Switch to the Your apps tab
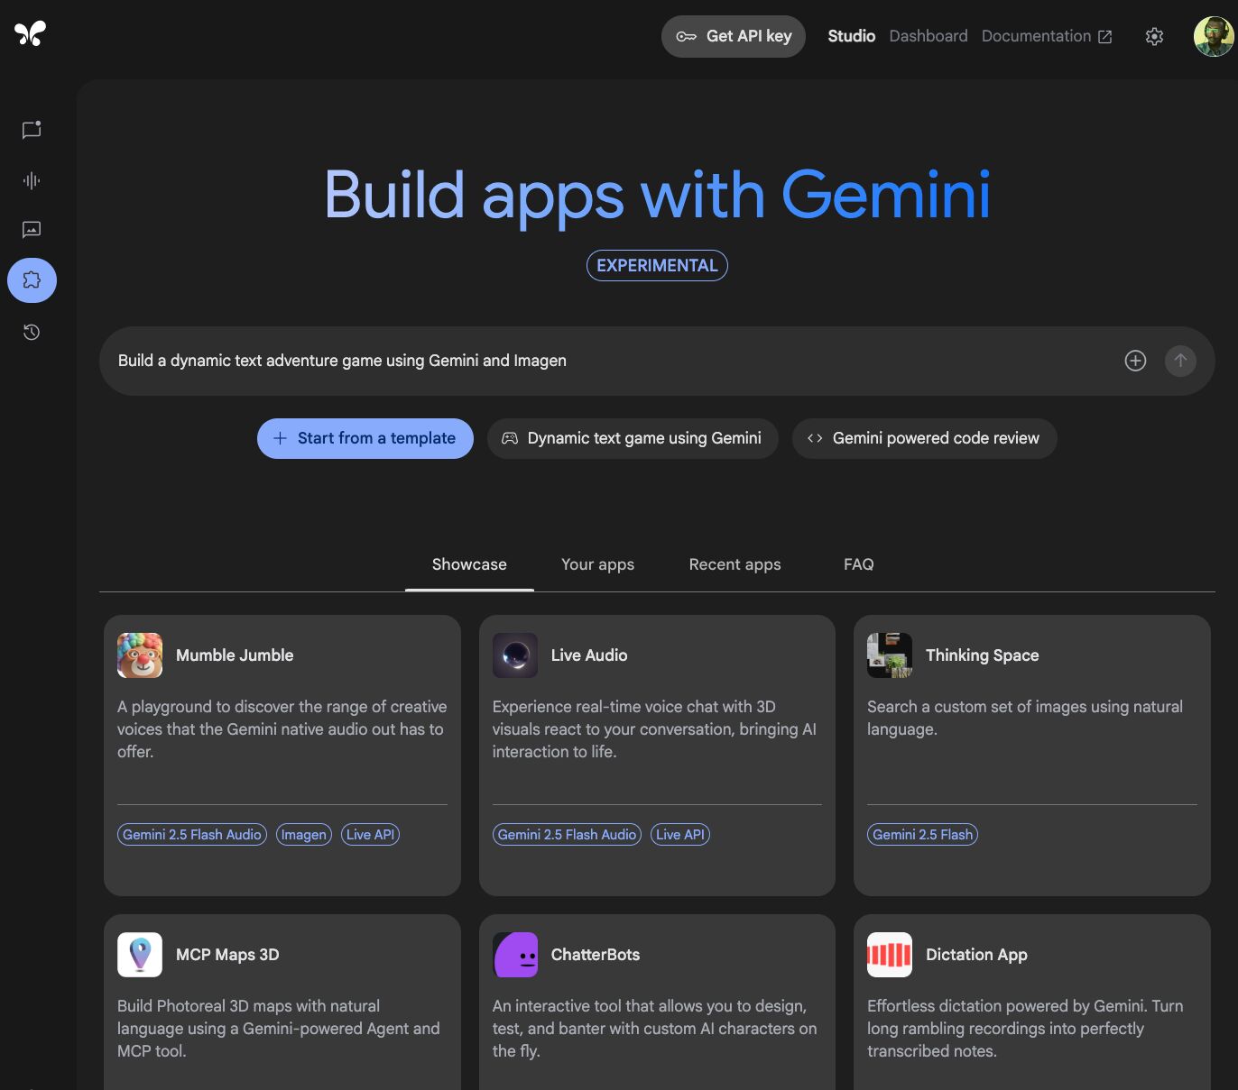 (x=598, y=564)
